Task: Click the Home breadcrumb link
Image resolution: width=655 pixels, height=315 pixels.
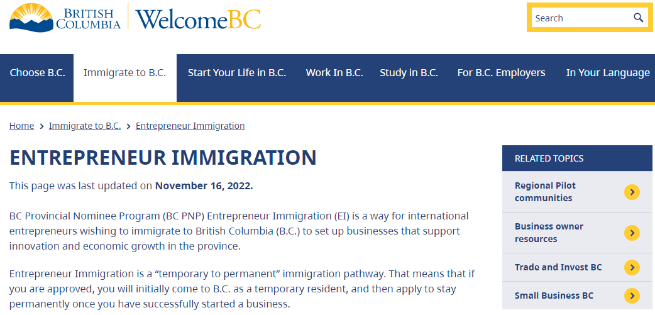Action: pos(22,126)
